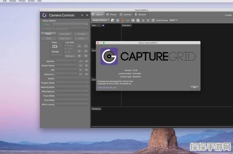Open the Metering Mode dropdown

(x=72, y=87)
